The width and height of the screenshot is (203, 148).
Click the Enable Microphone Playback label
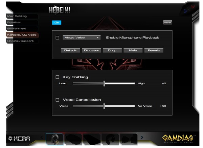pyautogui.click(x=132, y=38)
